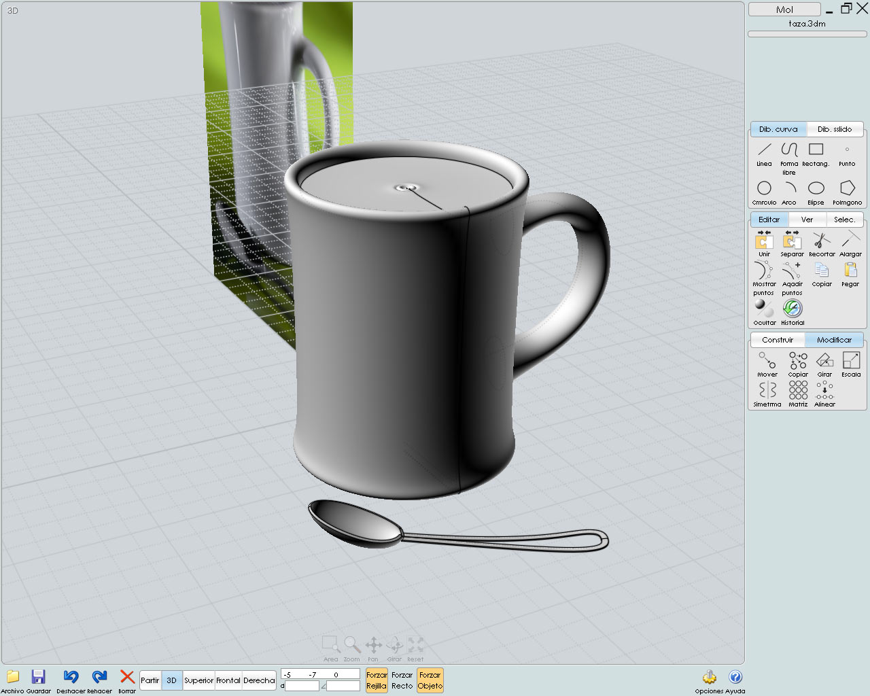Save the model with Guardar
870x696 pixels.
pyautogui.click(x=38, y=681)
